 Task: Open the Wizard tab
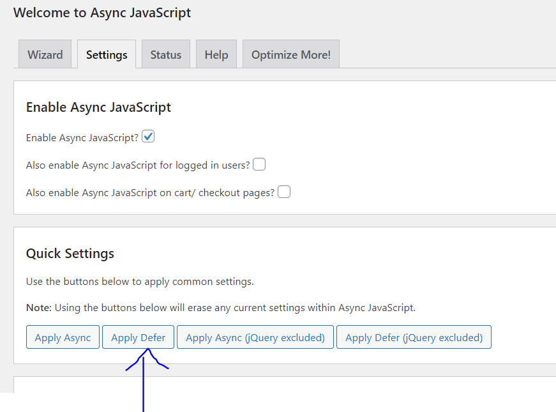tap(45, 54)
